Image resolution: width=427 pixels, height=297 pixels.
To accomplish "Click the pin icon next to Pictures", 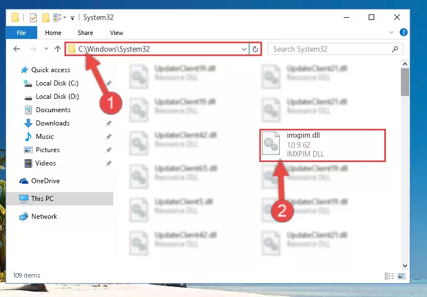I will pyautogui.click(x=109, y=150).
